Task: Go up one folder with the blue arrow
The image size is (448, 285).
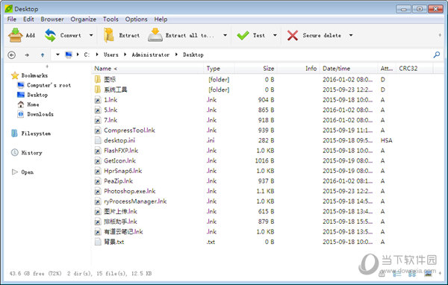Action: pyautogui.click(x=43, y=54)
